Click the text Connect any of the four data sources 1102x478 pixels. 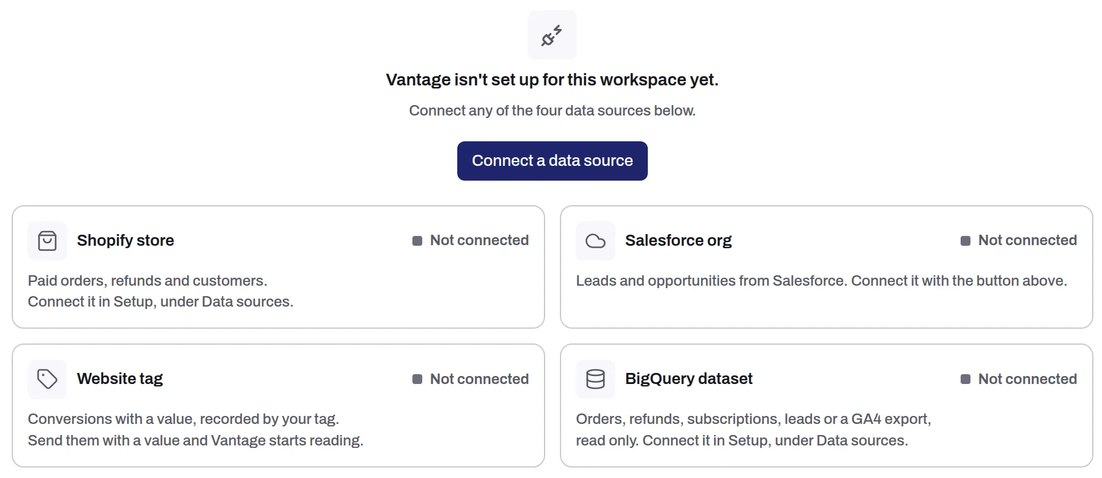[553, 111]
